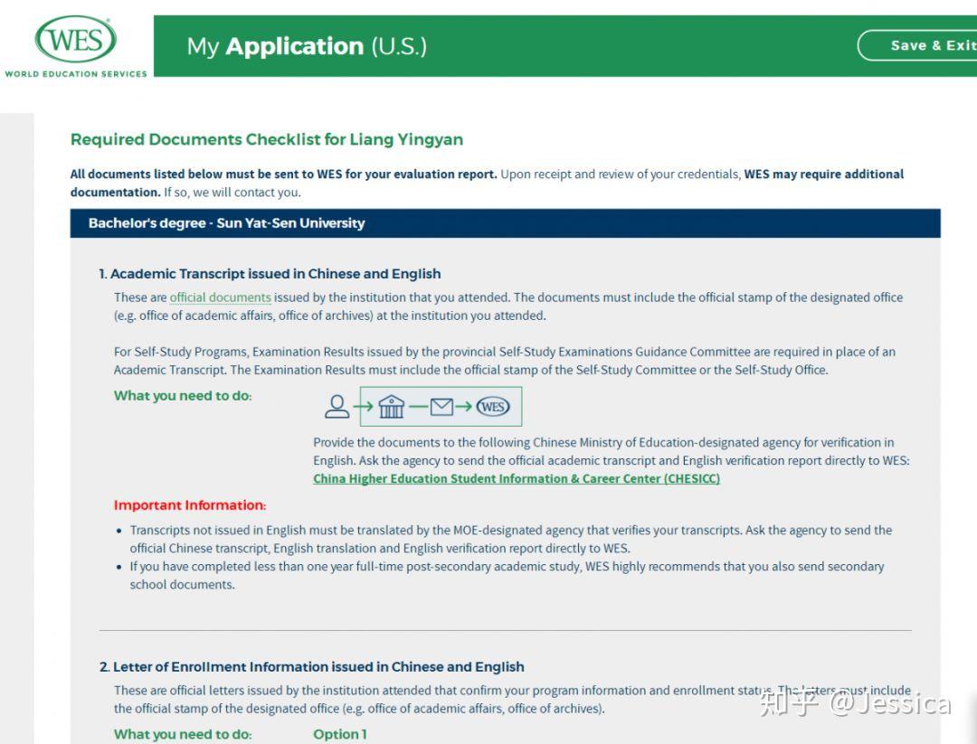Viewport: 977px width, 744px height.
Task: Click the bullet about less than one year study
Action: (507, 575)
